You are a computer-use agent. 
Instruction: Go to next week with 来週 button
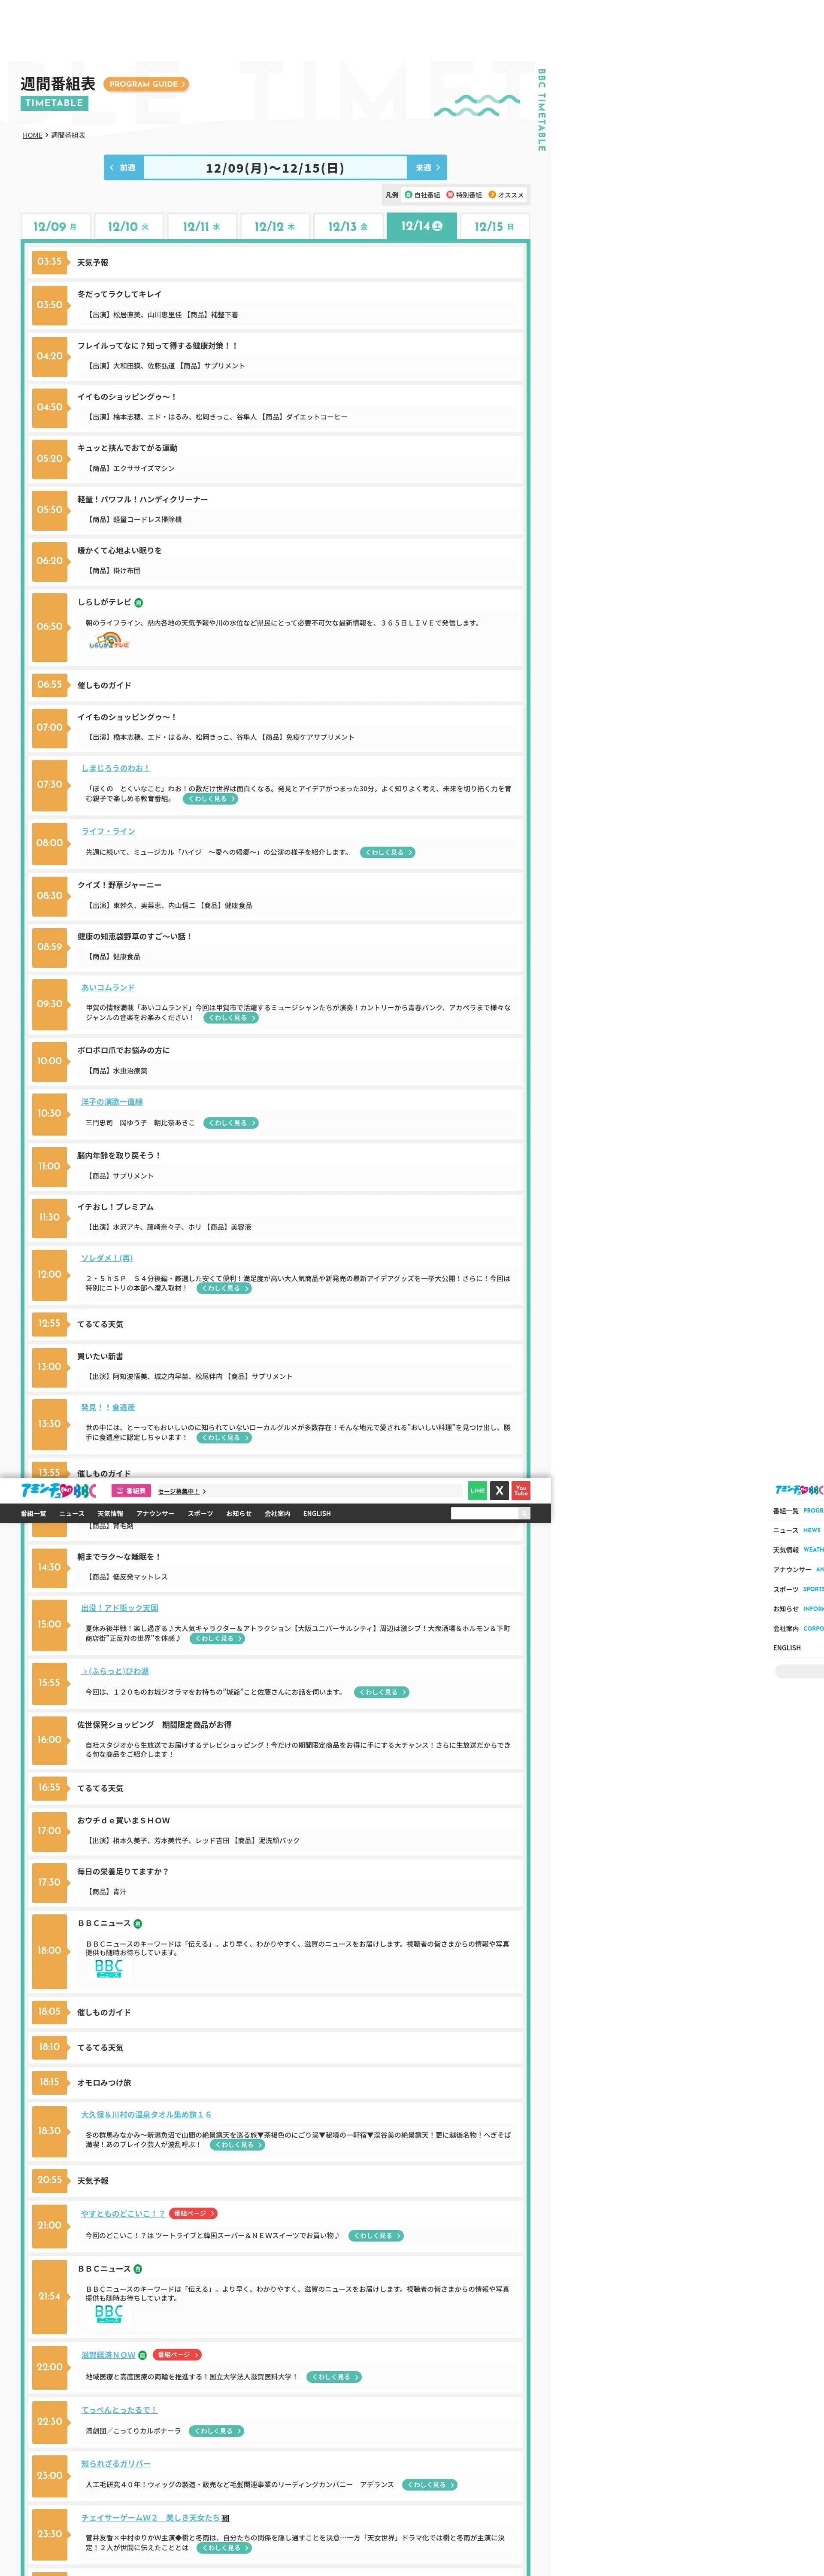427,168
